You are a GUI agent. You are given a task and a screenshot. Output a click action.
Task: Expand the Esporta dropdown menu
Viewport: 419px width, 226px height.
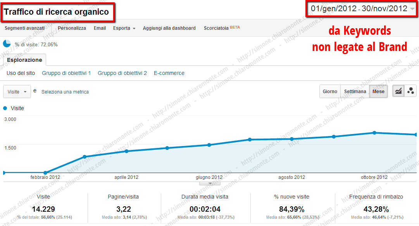coord(124,28)
